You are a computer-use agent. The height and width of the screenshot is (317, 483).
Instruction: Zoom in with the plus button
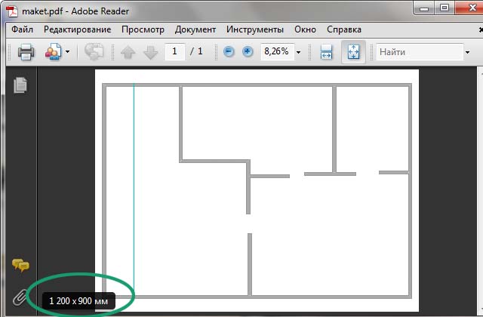click(x=248, y=52)
